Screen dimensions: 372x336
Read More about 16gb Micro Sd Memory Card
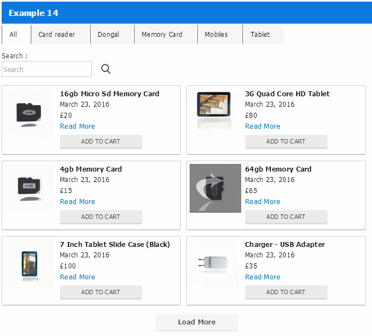(77, 126)
